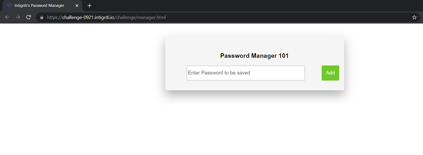Close the Intigriti's Password Manager tab

(77, 5)
